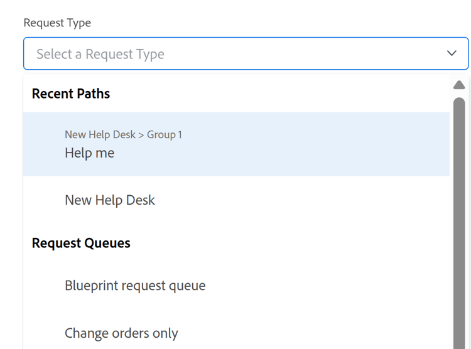Click the blank left indent of Help me row
The height and width of the screenshot is (349, 471).
pos(44,144)
